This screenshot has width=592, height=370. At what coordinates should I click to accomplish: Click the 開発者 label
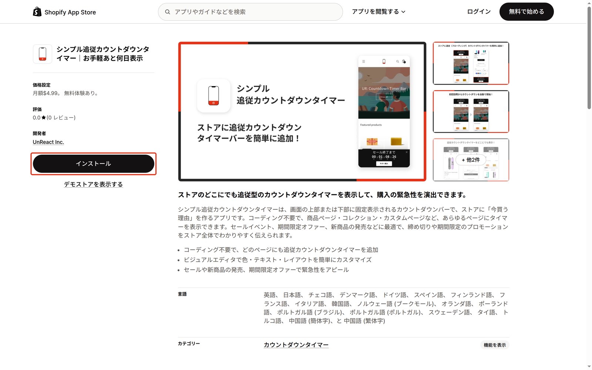pos(39,134)
